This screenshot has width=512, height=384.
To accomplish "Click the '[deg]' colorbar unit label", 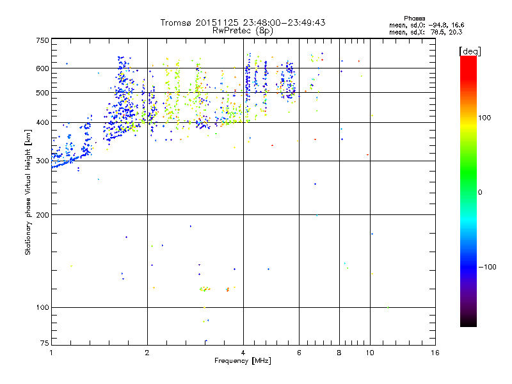I will coord(470,51).
